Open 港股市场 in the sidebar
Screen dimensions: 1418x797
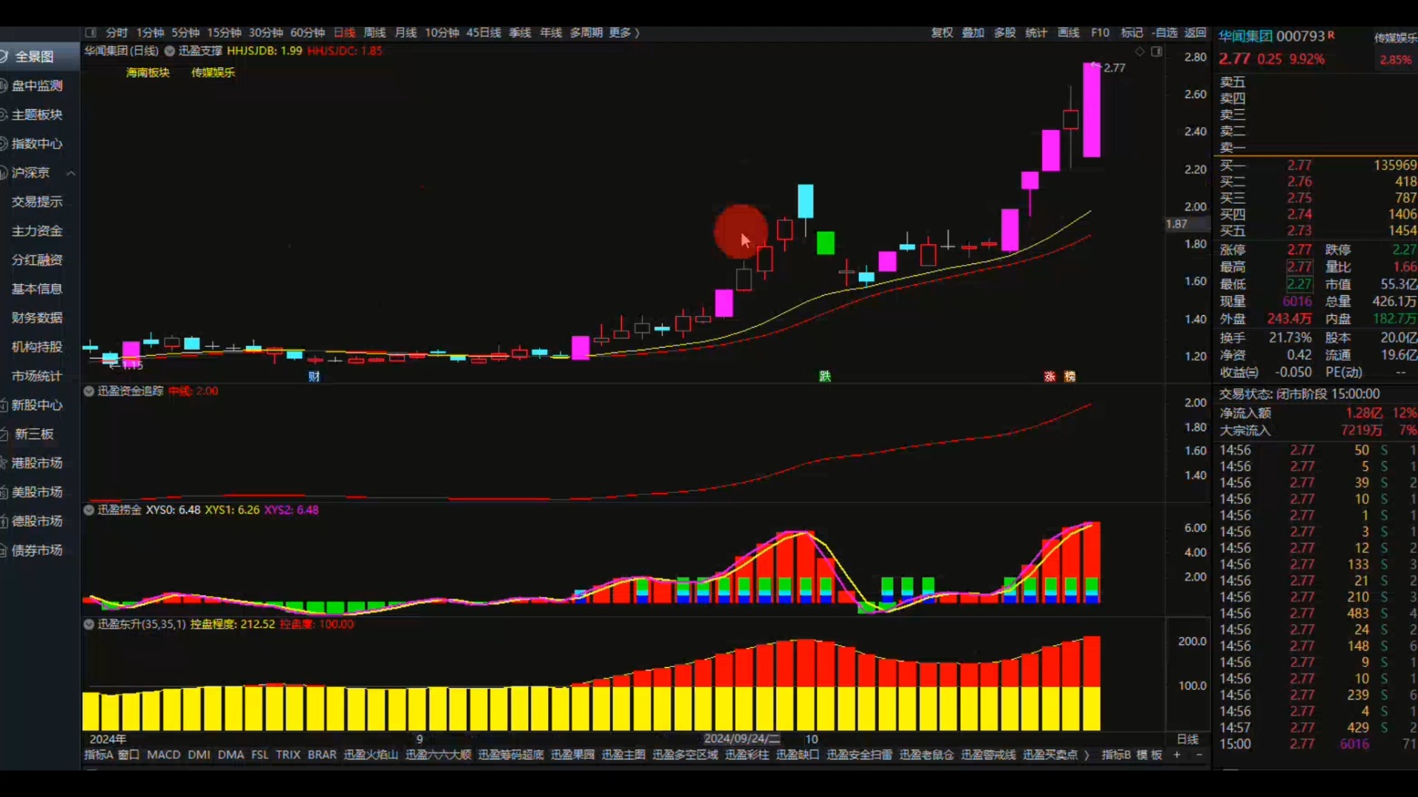click(x=37, y=463)
